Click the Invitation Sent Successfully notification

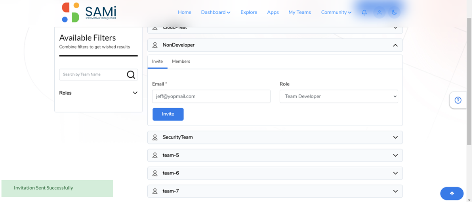tap(57, 188)
